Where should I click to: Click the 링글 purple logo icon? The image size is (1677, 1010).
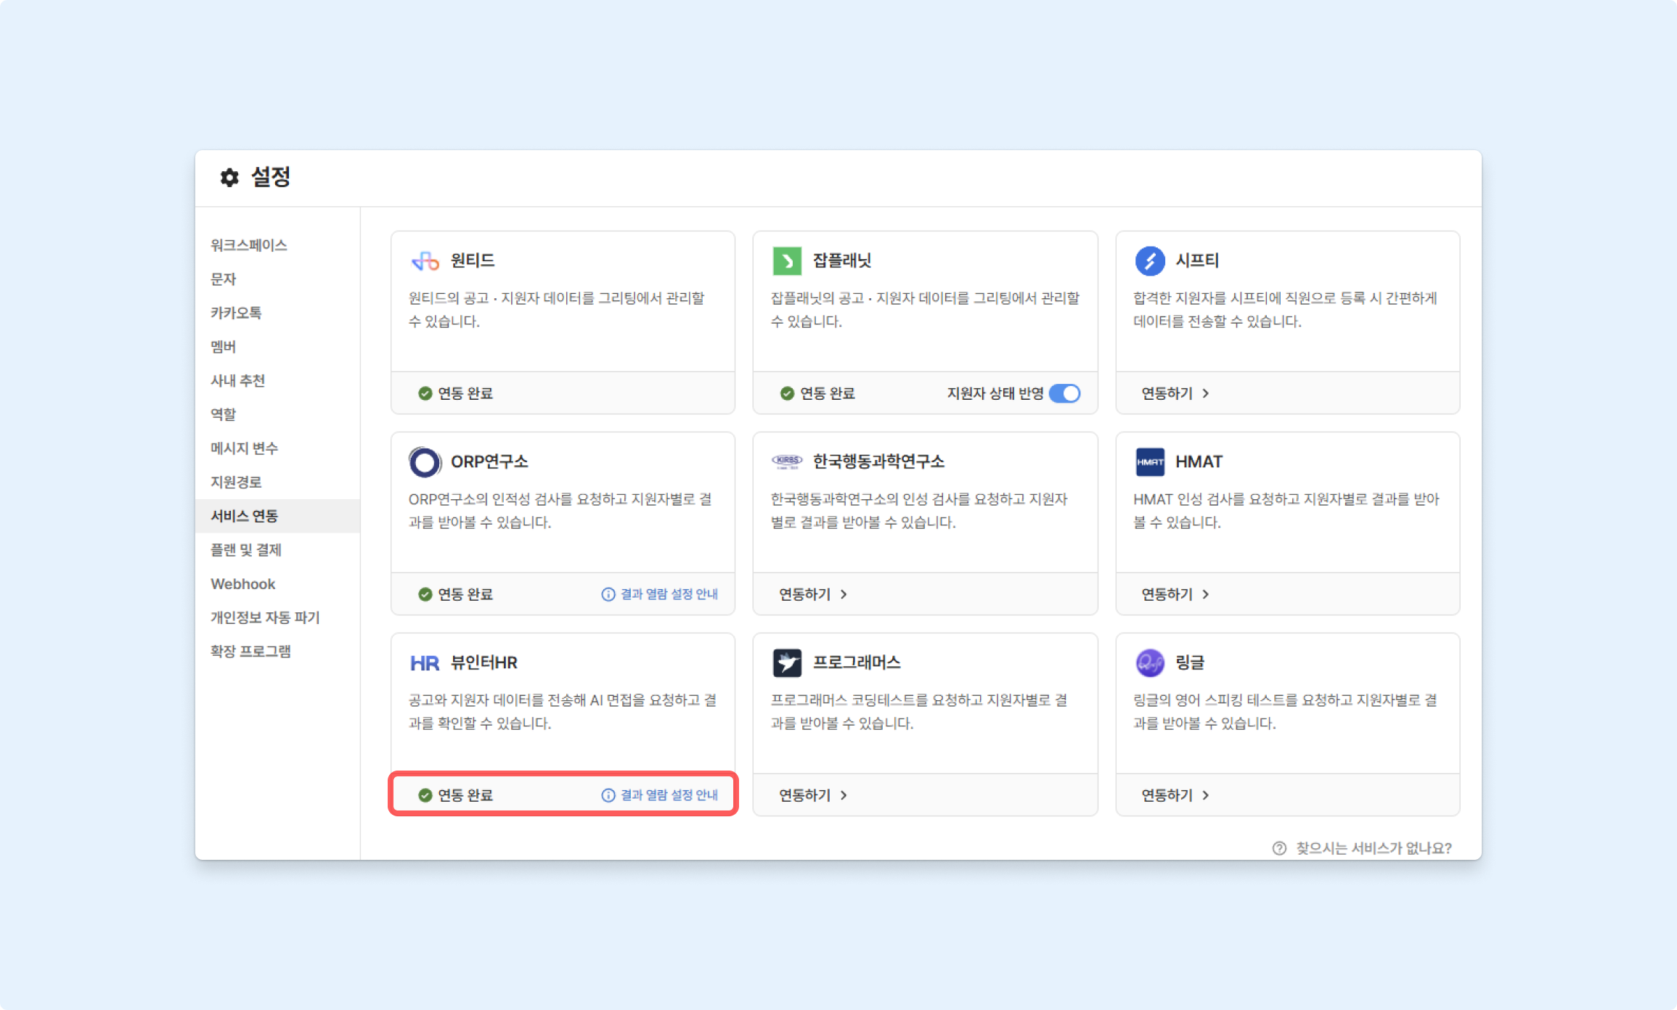[x=1150, y=663]
